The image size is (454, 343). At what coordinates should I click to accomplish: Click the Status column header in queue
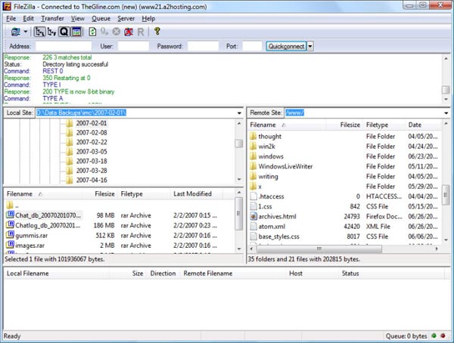point(350,273)
